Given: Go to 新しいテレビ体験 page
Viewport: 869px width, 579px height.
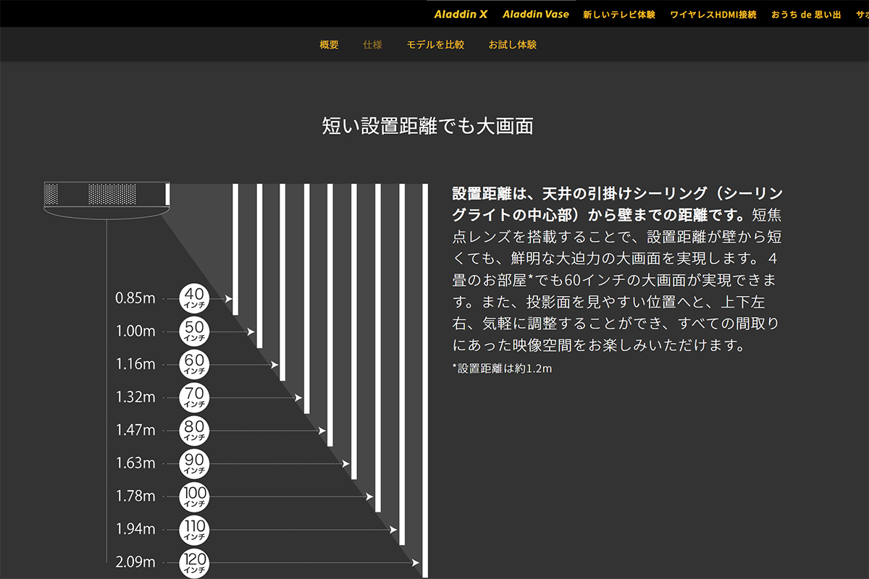Looking at the screenshot, I should point(619,14).
